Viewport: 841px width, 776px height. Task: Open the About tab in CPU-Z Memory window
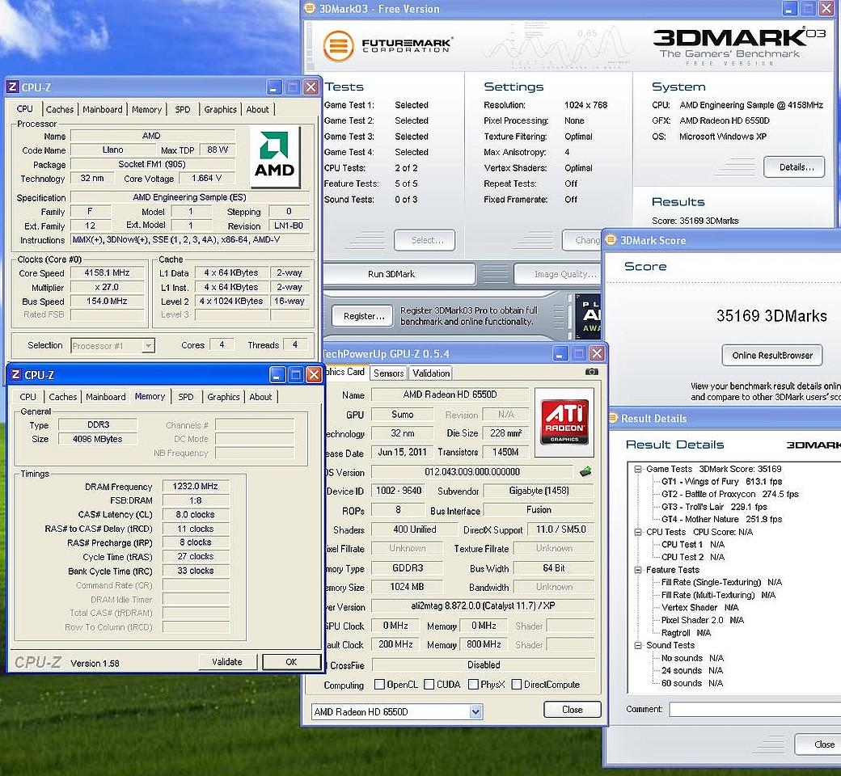260,397
